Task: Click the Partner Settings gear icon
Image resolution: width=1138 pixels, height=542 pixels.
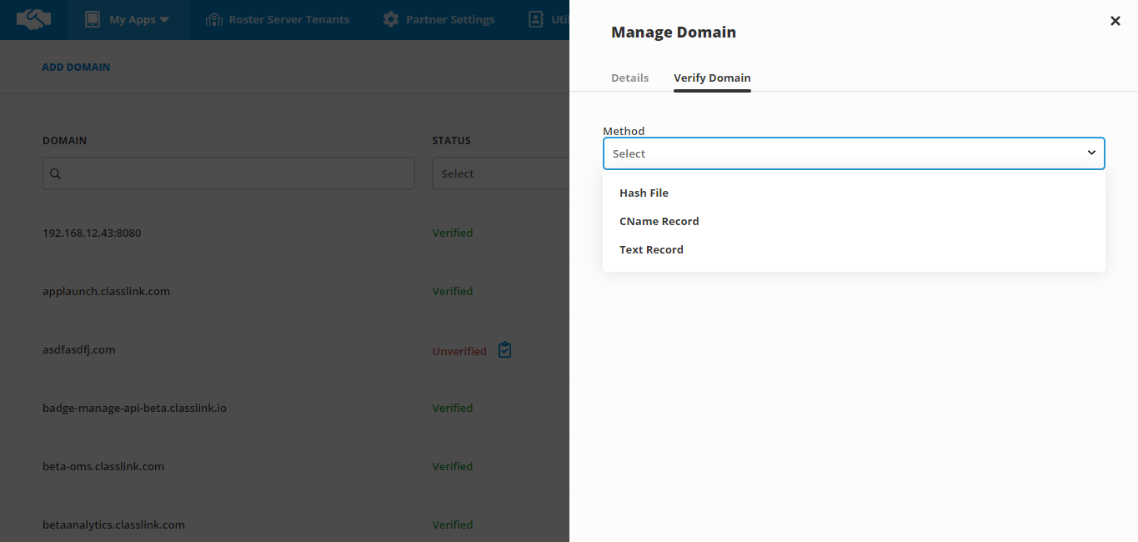Action: pos(391,19)
